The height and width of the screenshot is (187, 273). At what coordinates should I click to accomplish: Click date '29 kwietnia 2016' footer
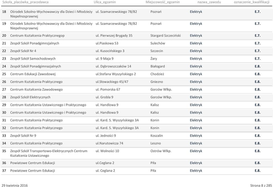point(15,185)
